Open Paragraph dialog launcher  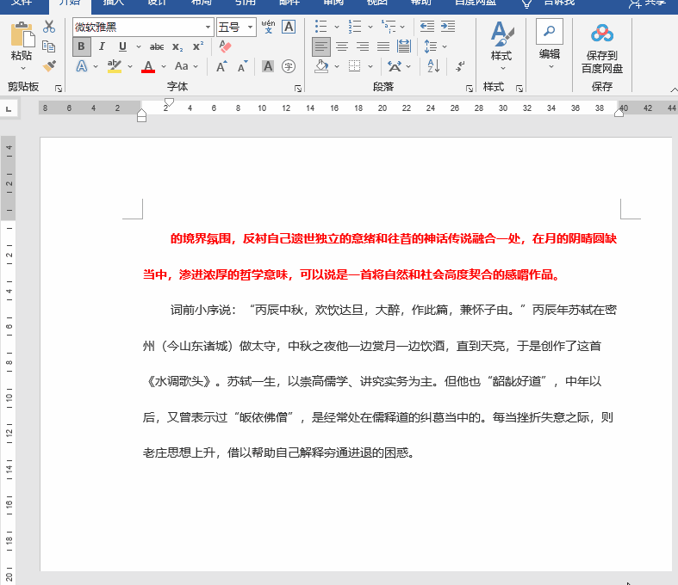[x=470, y=89]
